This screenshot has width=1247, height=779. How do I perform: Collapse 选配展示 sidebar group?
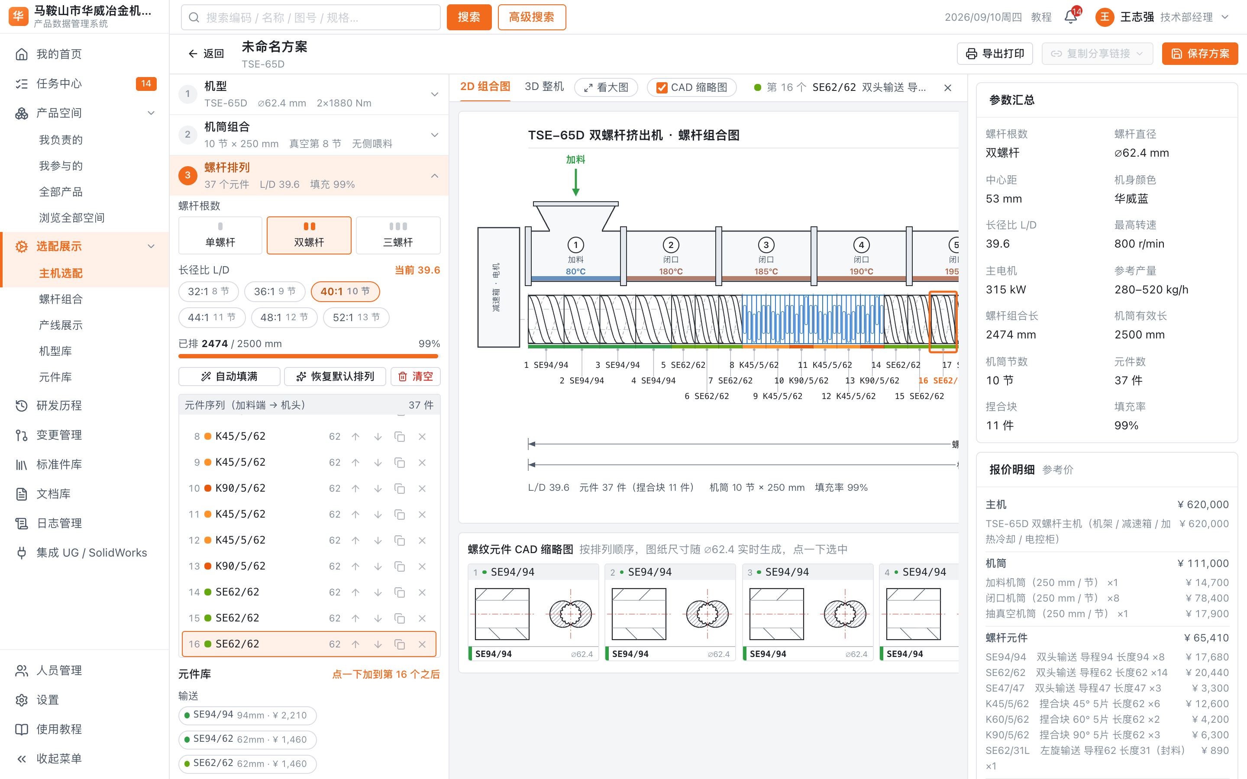[x=151, y=246]
